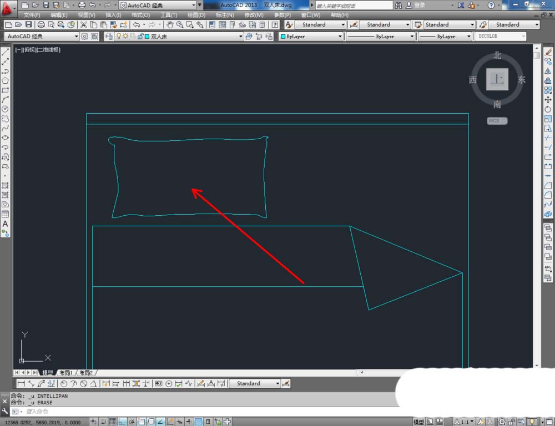Open the Table tool in draw toolbar
The height and width of the screenshot is (426, 555).
6,214
